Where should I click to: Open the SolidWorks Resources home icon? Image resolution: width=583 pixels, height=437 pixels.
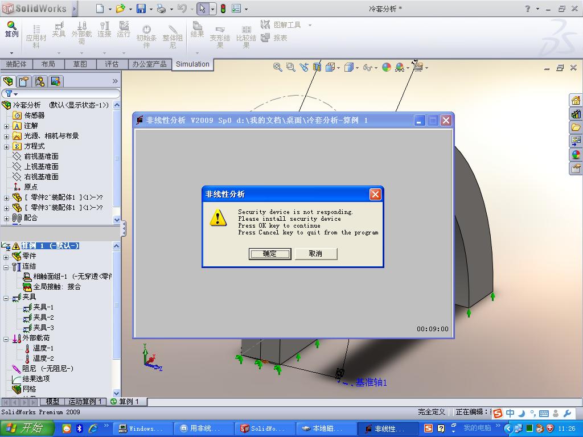pyautogui.click(x=576, y=100)
